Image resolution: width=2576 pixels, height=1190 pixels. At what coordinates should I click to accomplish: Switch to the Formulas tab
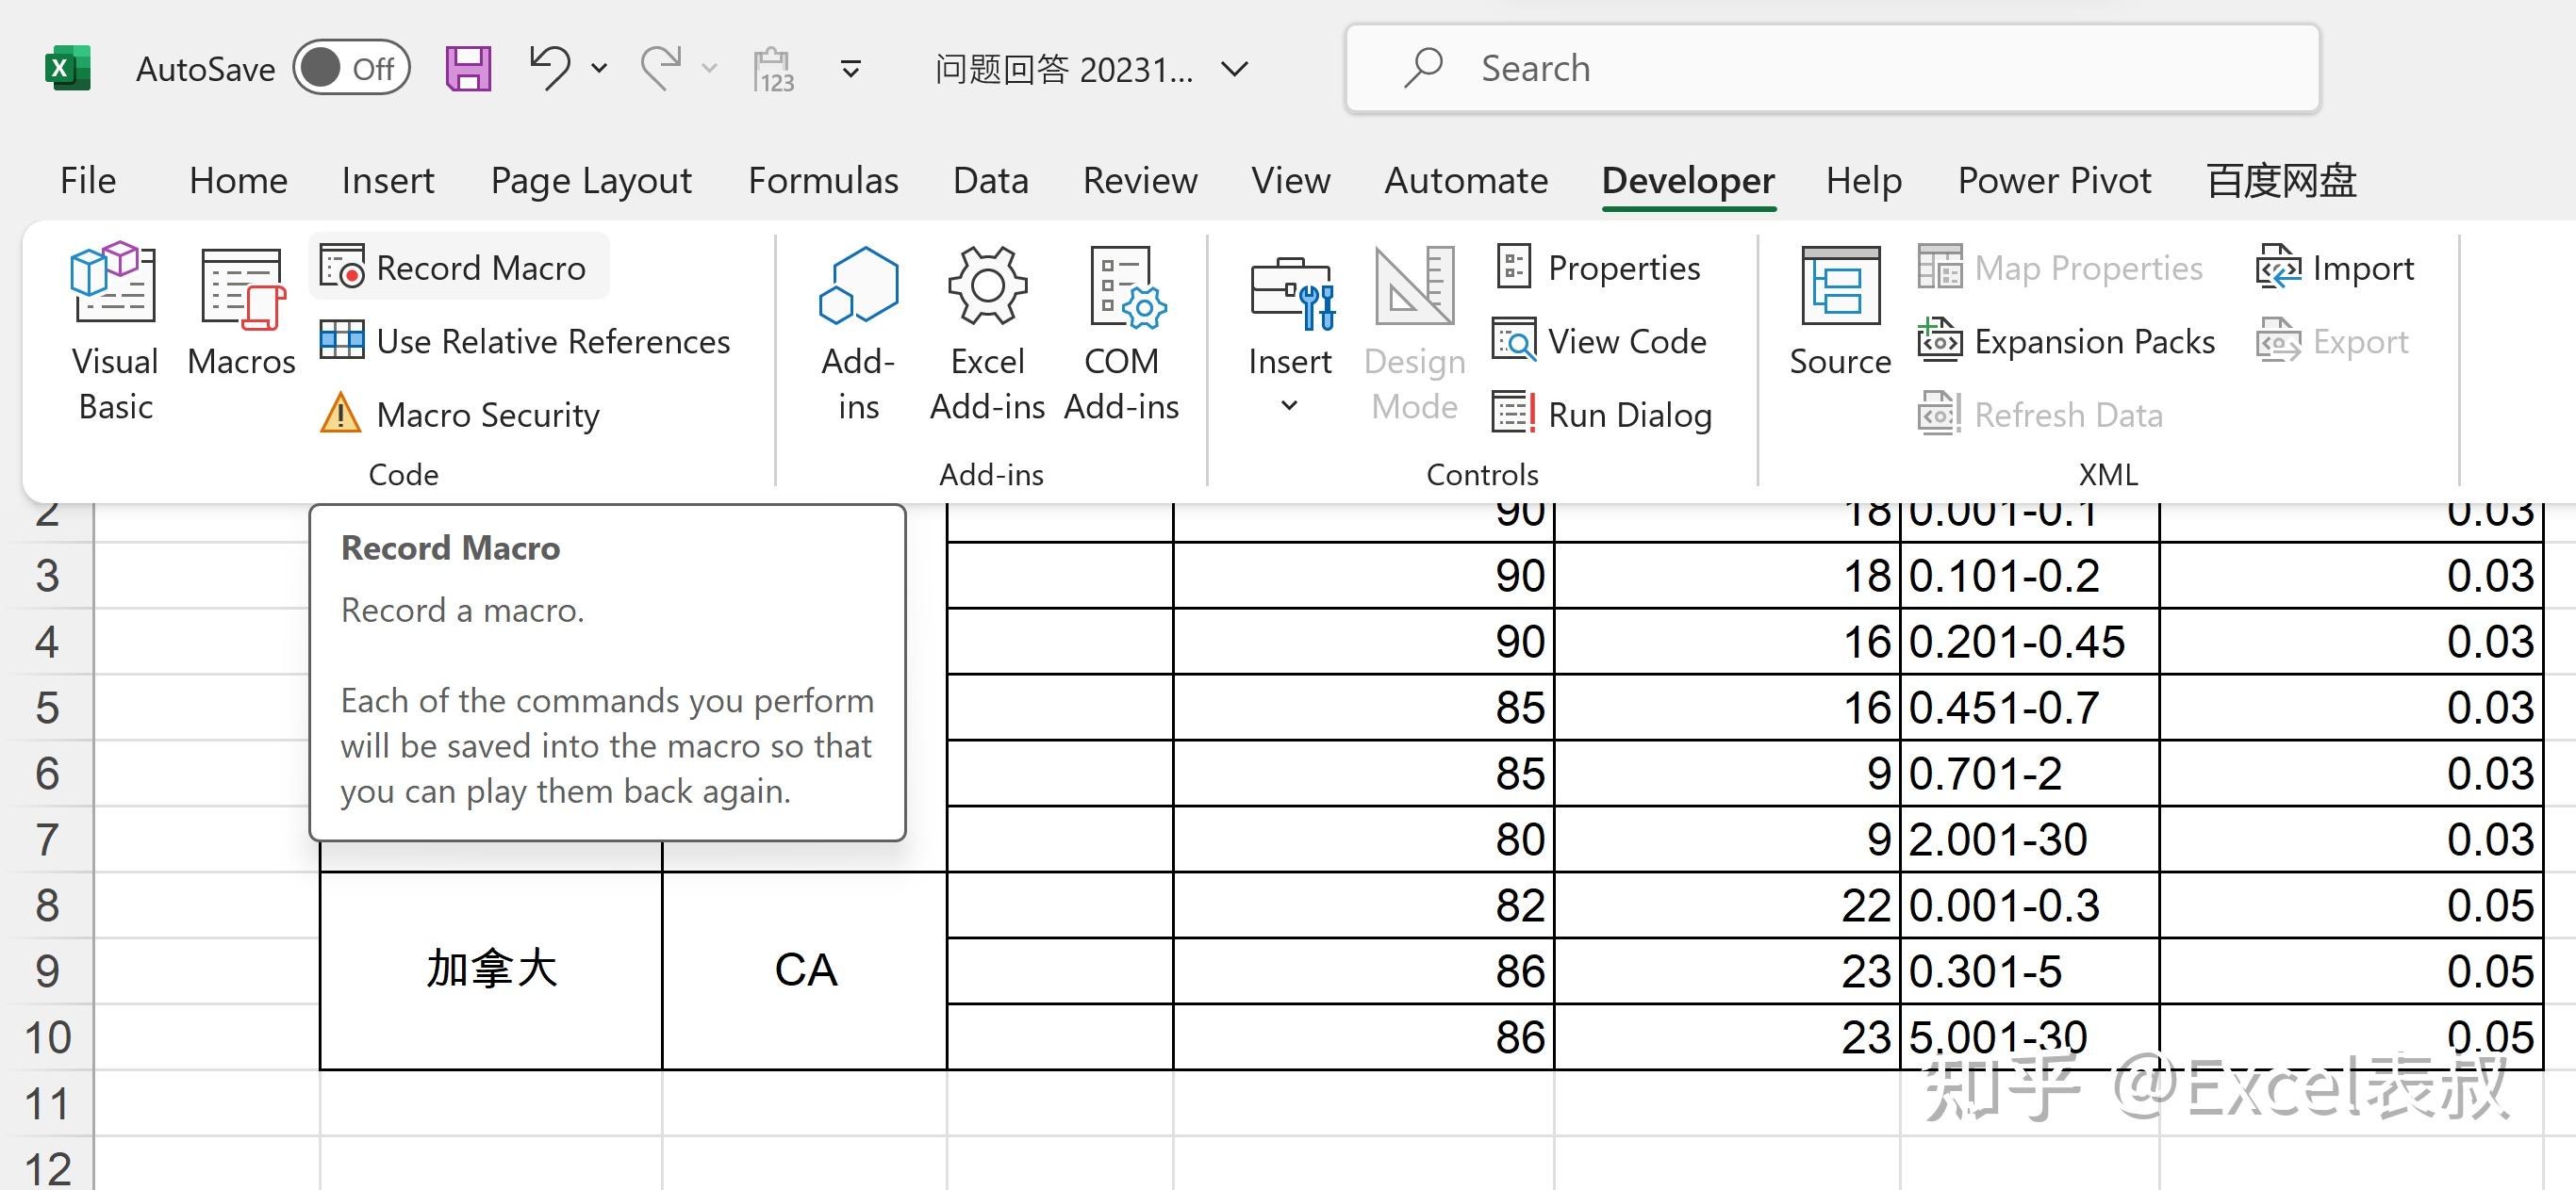click(822, 181)
